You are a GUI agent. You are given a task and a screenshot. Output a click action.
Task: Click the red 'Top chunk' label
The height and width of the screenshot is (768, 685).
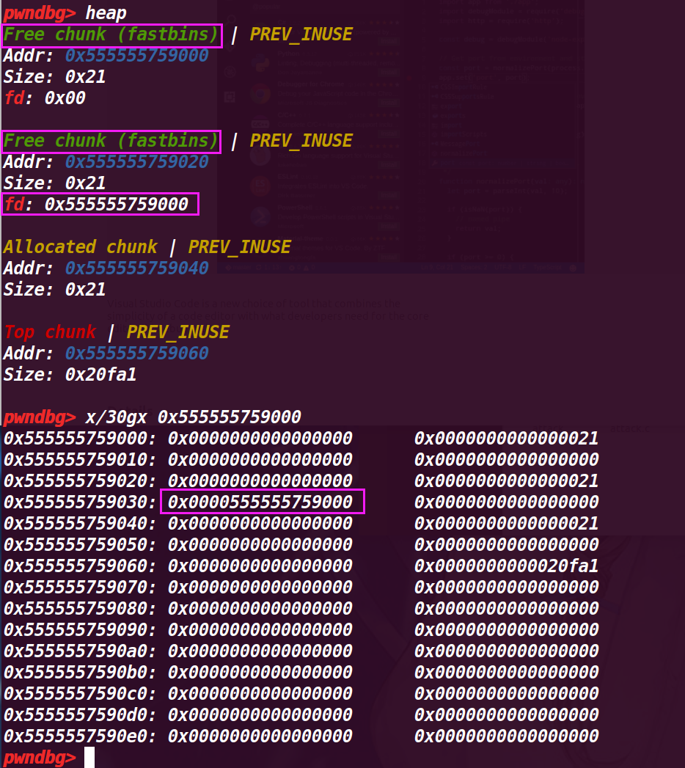[x=50, y=332]
